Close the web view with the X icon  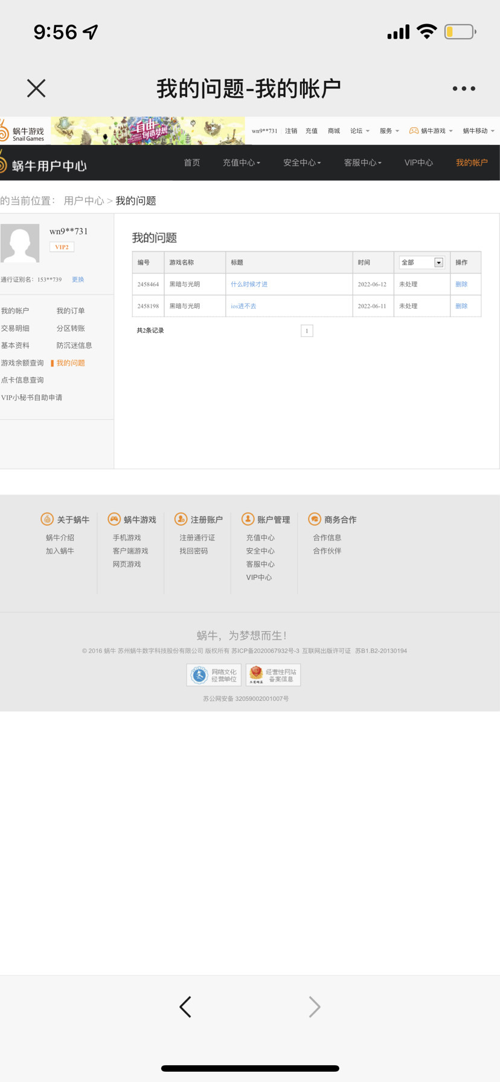tap(36, 88)
